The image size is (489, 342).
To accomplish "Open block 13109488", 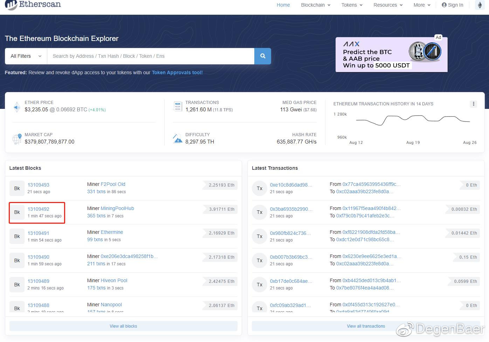I will pos(39,305).
